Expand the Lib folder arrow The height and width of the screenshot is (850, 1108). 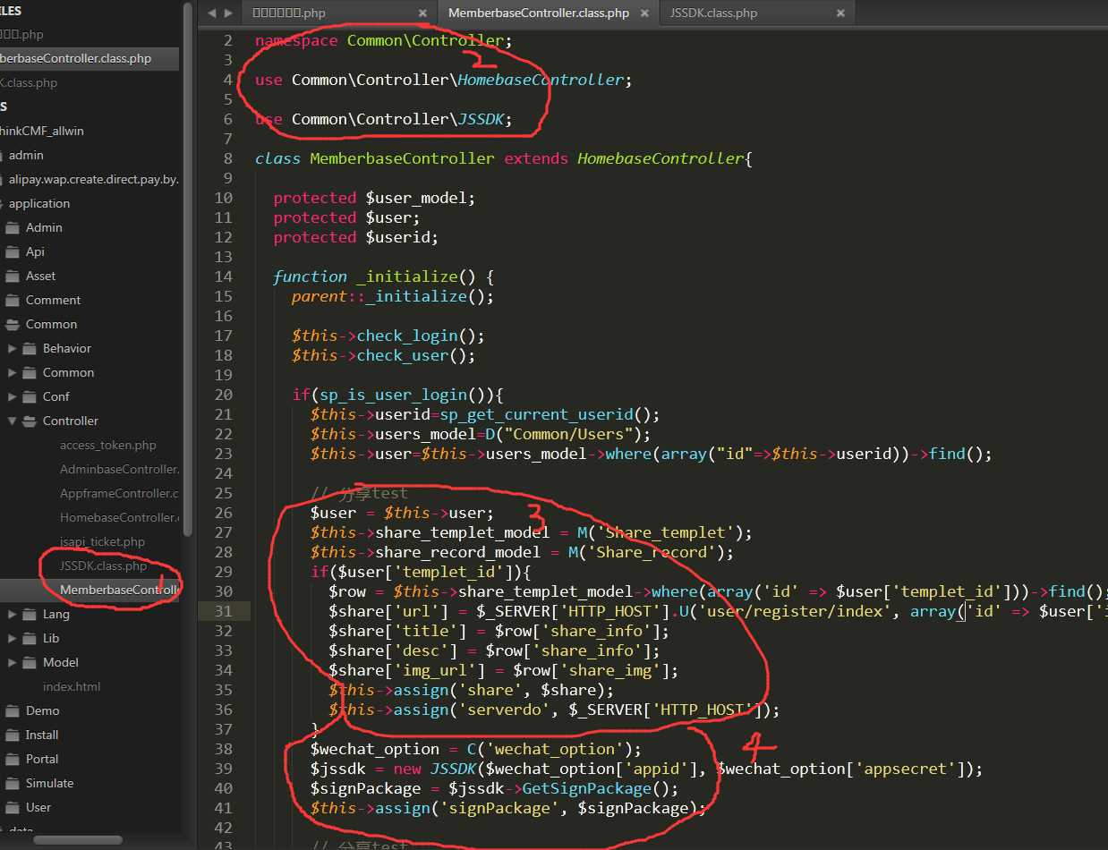point(13,639)
